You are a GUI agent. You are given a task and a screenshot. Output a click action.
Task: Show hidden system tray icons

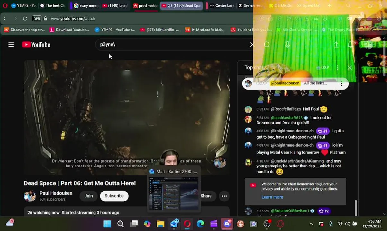pos(311,224)
